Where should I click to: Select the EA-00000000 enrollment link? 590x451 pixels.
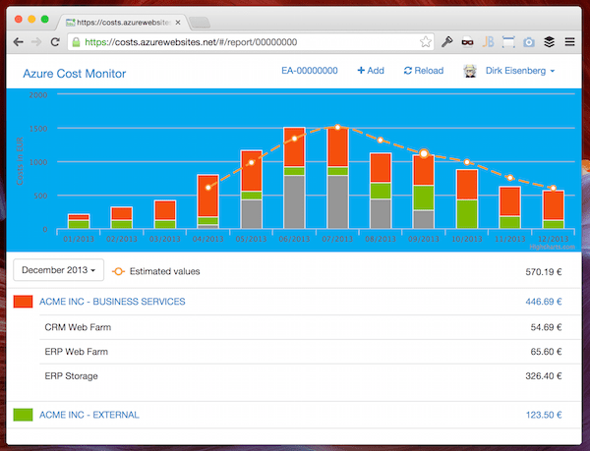point(310,71)
